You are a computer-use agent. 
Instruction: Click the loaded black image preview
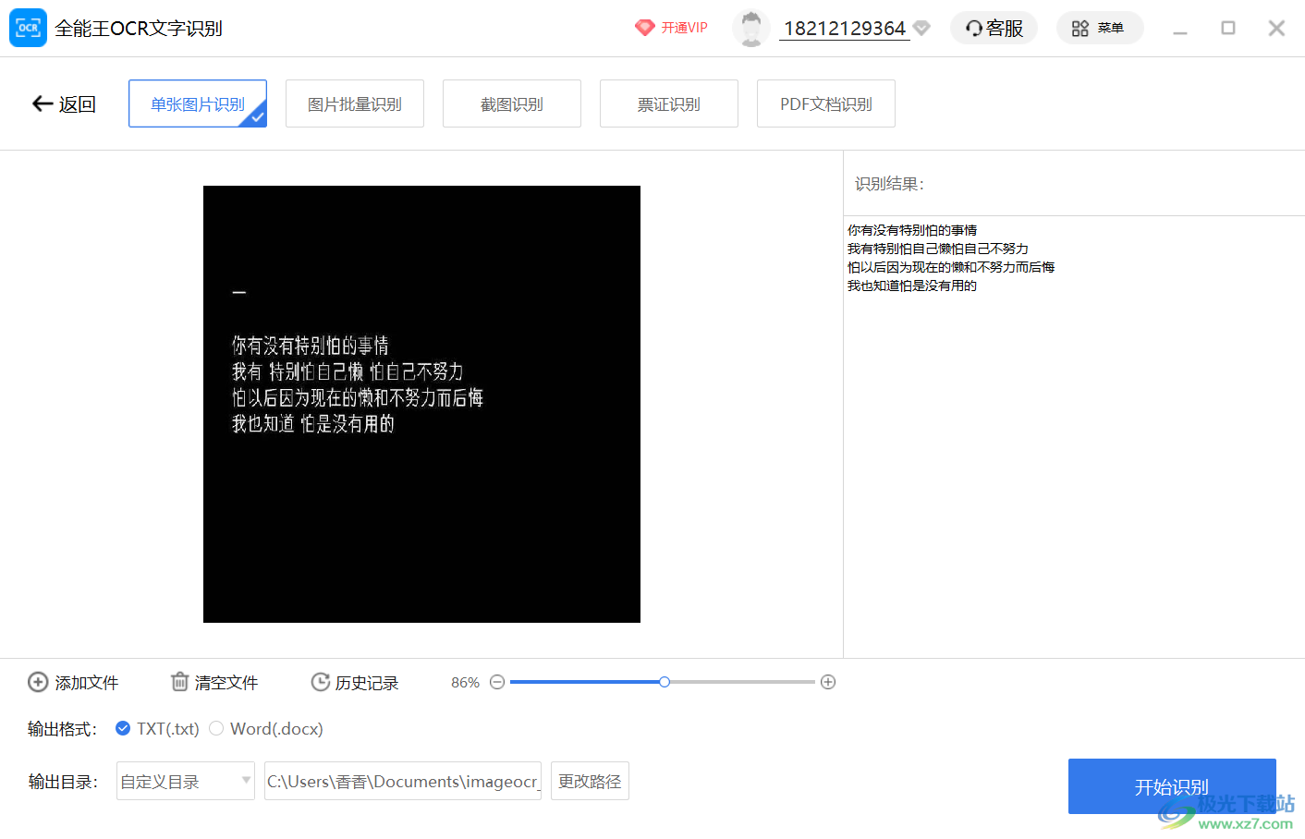pyautogui.click(x=421, y=404)
